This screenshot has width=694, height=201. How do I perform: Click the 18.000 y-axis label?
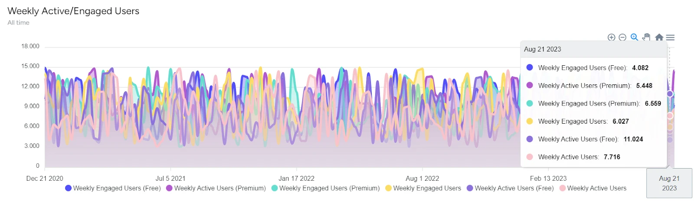pos(30,46)
